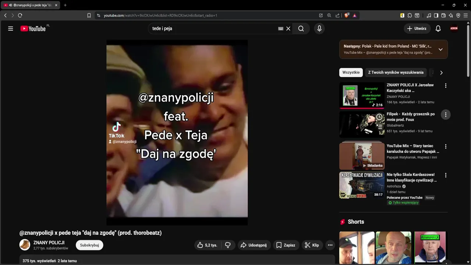Screen dimensions: 471x265
Task: Open the Brave Shields lion icon
Action: [x=347, y=15]
